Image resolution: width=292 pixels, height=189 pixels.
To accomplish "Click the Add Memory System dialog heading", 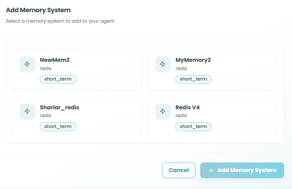I will [x=38, y=10].
